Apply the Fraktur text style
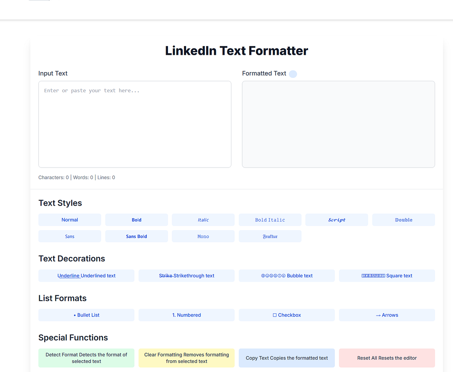Image resolution: width=453 pixels, height=372 pixels. [x=270, y=236]
